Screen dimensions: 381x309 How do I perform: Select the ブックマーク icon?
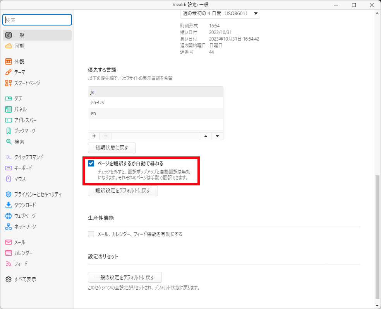[x=9, y=131]
